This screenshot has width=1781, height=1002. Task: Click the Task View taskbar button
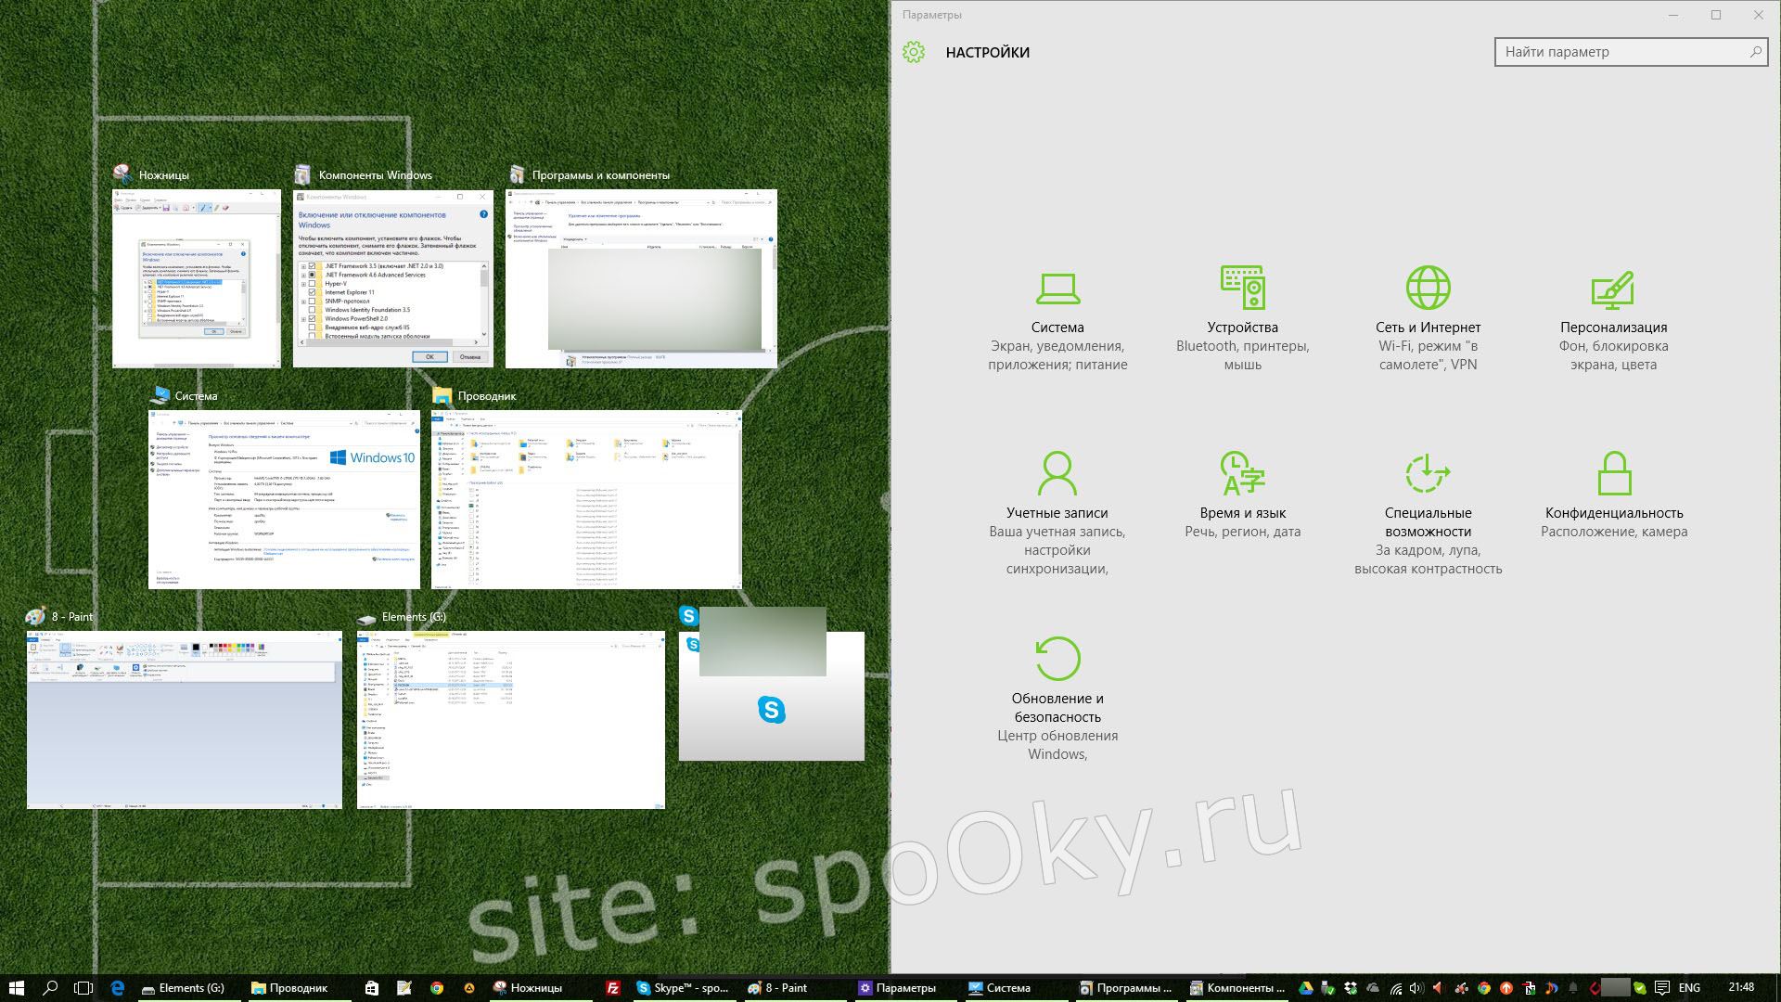pyautogui.click(x=83, y=988)
